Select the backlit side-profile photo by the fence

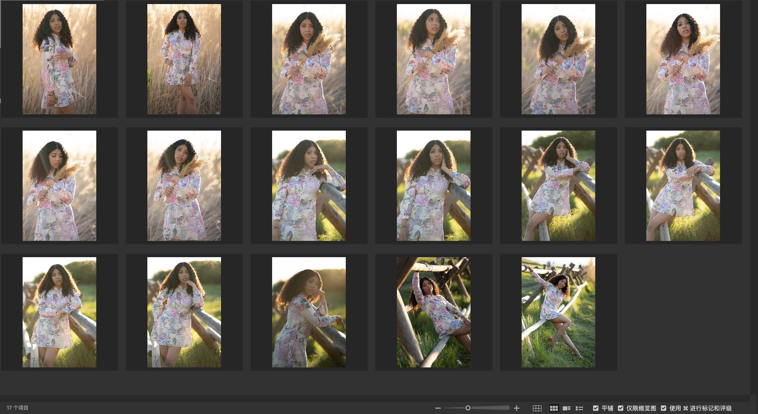[309, 312]
